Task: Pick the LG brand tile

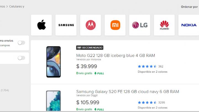Action: pos(140,25)
